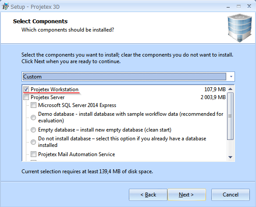Return with the Back button
The width and height of the screenshot is (256, 207).
[x=148, y=195]
